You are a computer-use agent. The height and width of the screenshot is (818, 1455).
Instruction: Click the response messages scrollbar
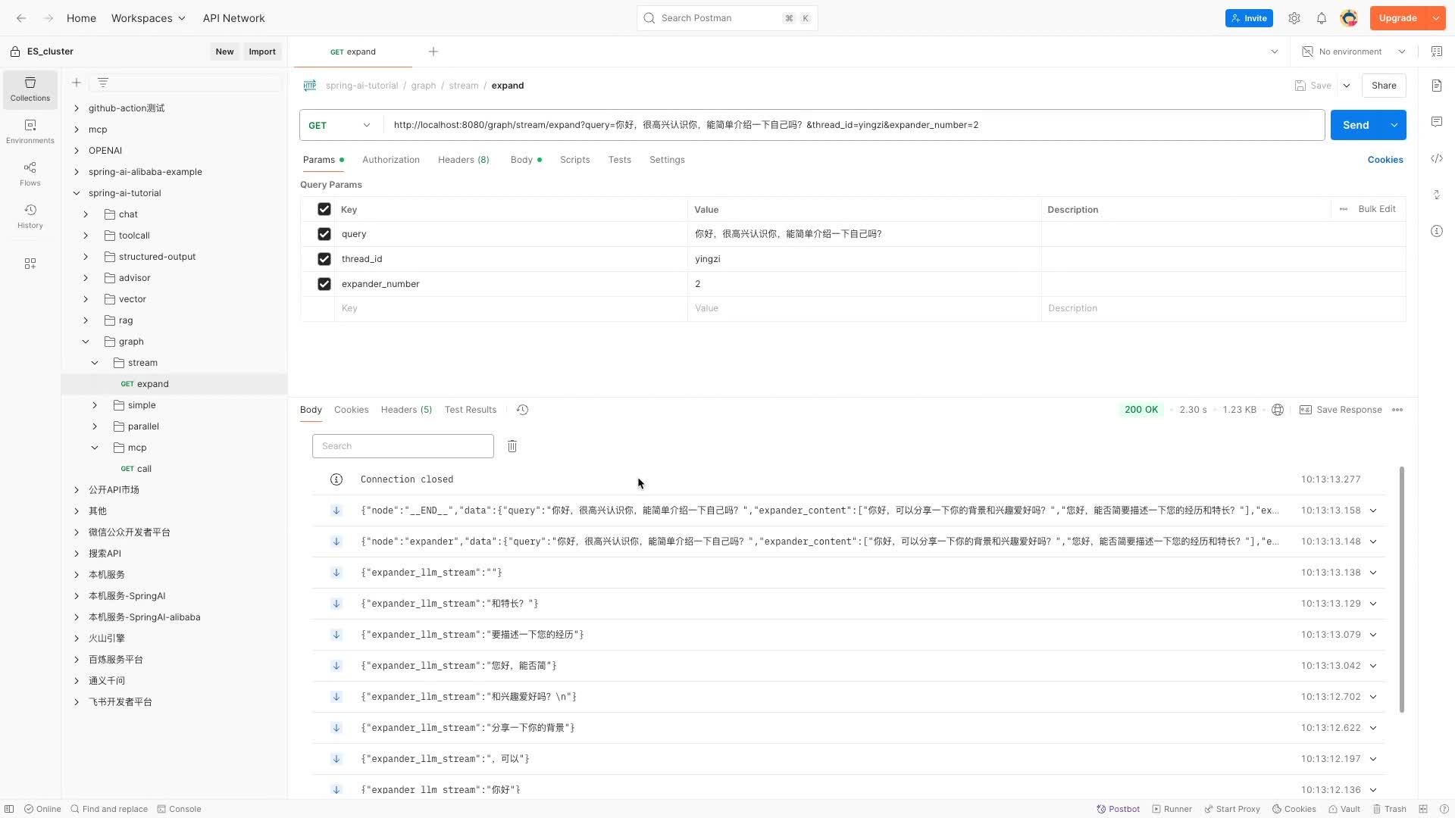coord(1402,589)
